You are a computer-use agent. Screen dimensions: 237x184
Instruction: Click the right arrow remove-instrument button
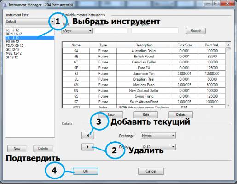tap(88, 147)
